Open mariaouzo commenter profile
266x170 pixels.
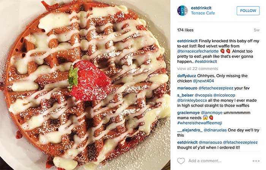coord(187,88)
